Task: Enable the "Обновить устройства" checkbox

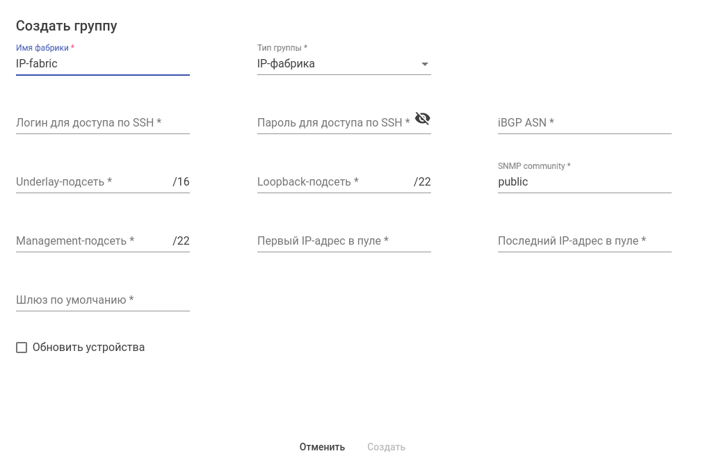Action: pos(22,348)
